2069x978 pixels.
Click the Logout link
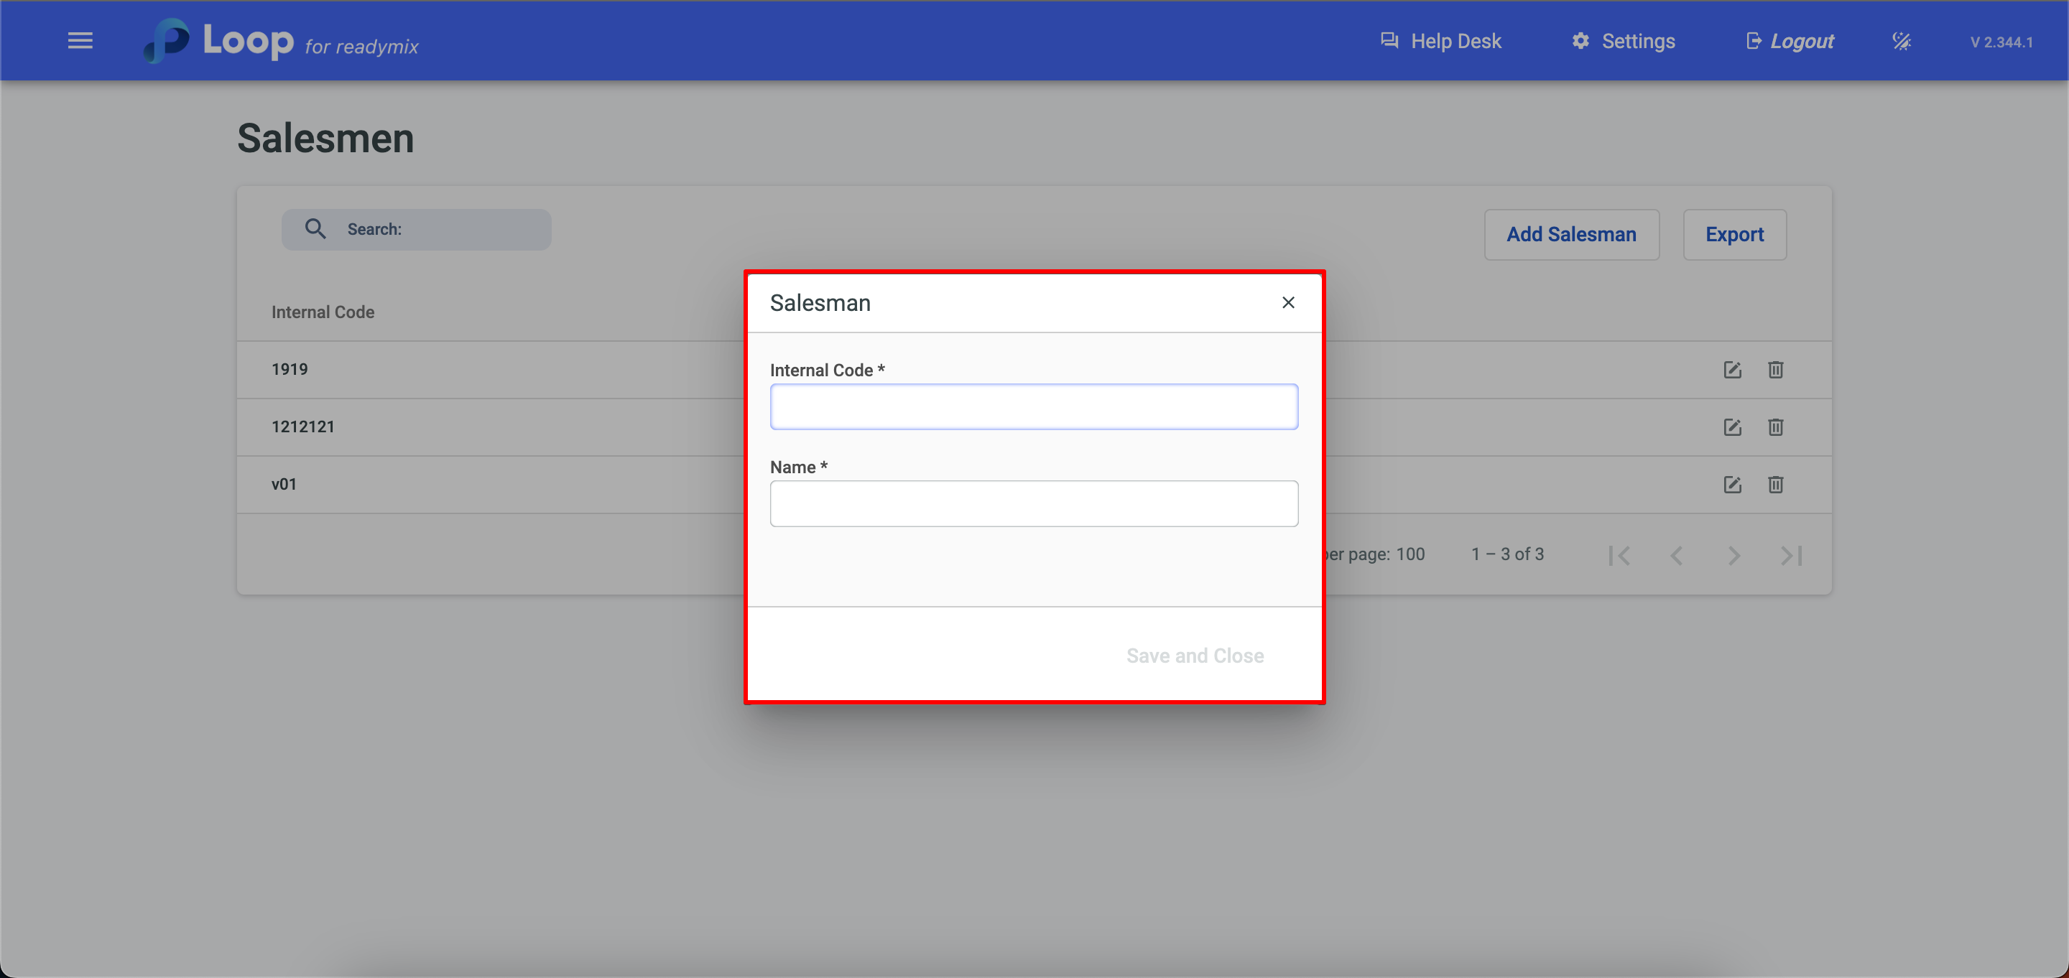[x=1790, y=41]
